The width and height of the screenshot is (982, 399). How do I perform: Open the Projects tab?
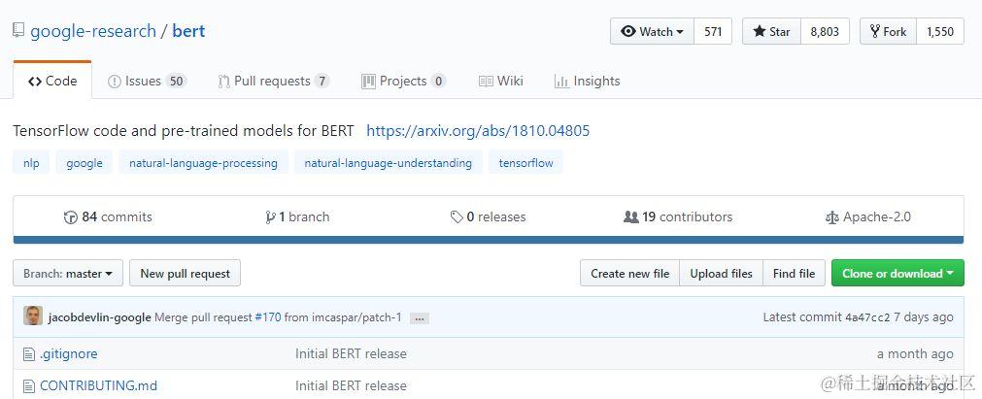pos(403,81)
